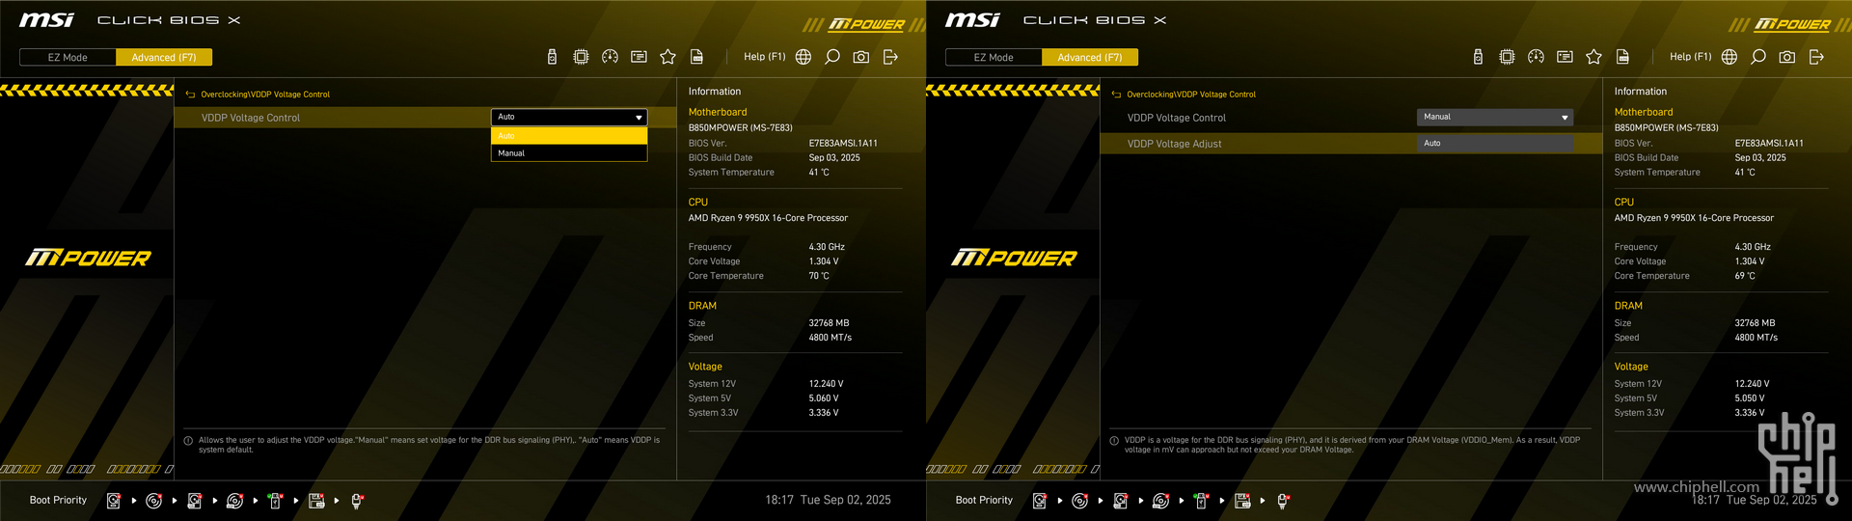The image size is (1852, 521).
Task: Switch to EZ Mode in left BIOS screen
Action: coord(68,58)
